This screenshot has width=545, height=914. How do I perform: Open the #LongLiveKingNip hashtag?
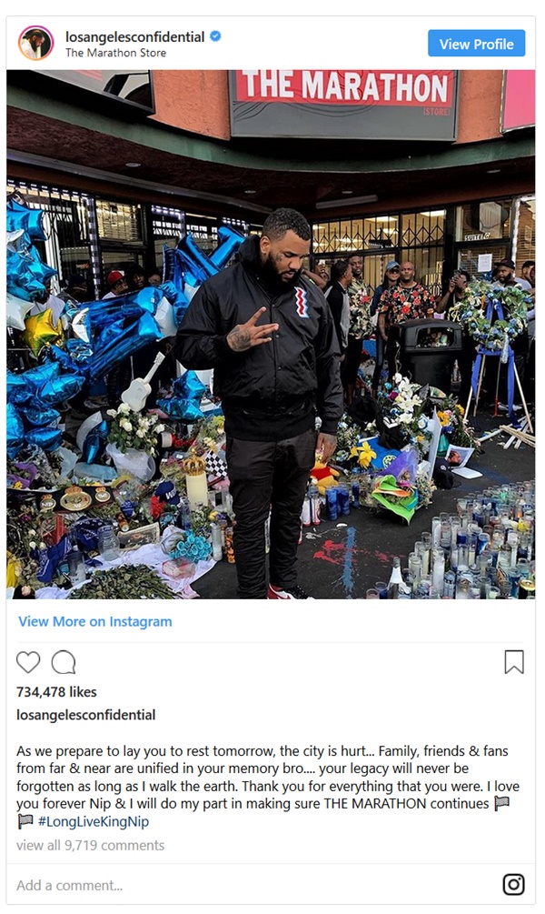point(94,821)
